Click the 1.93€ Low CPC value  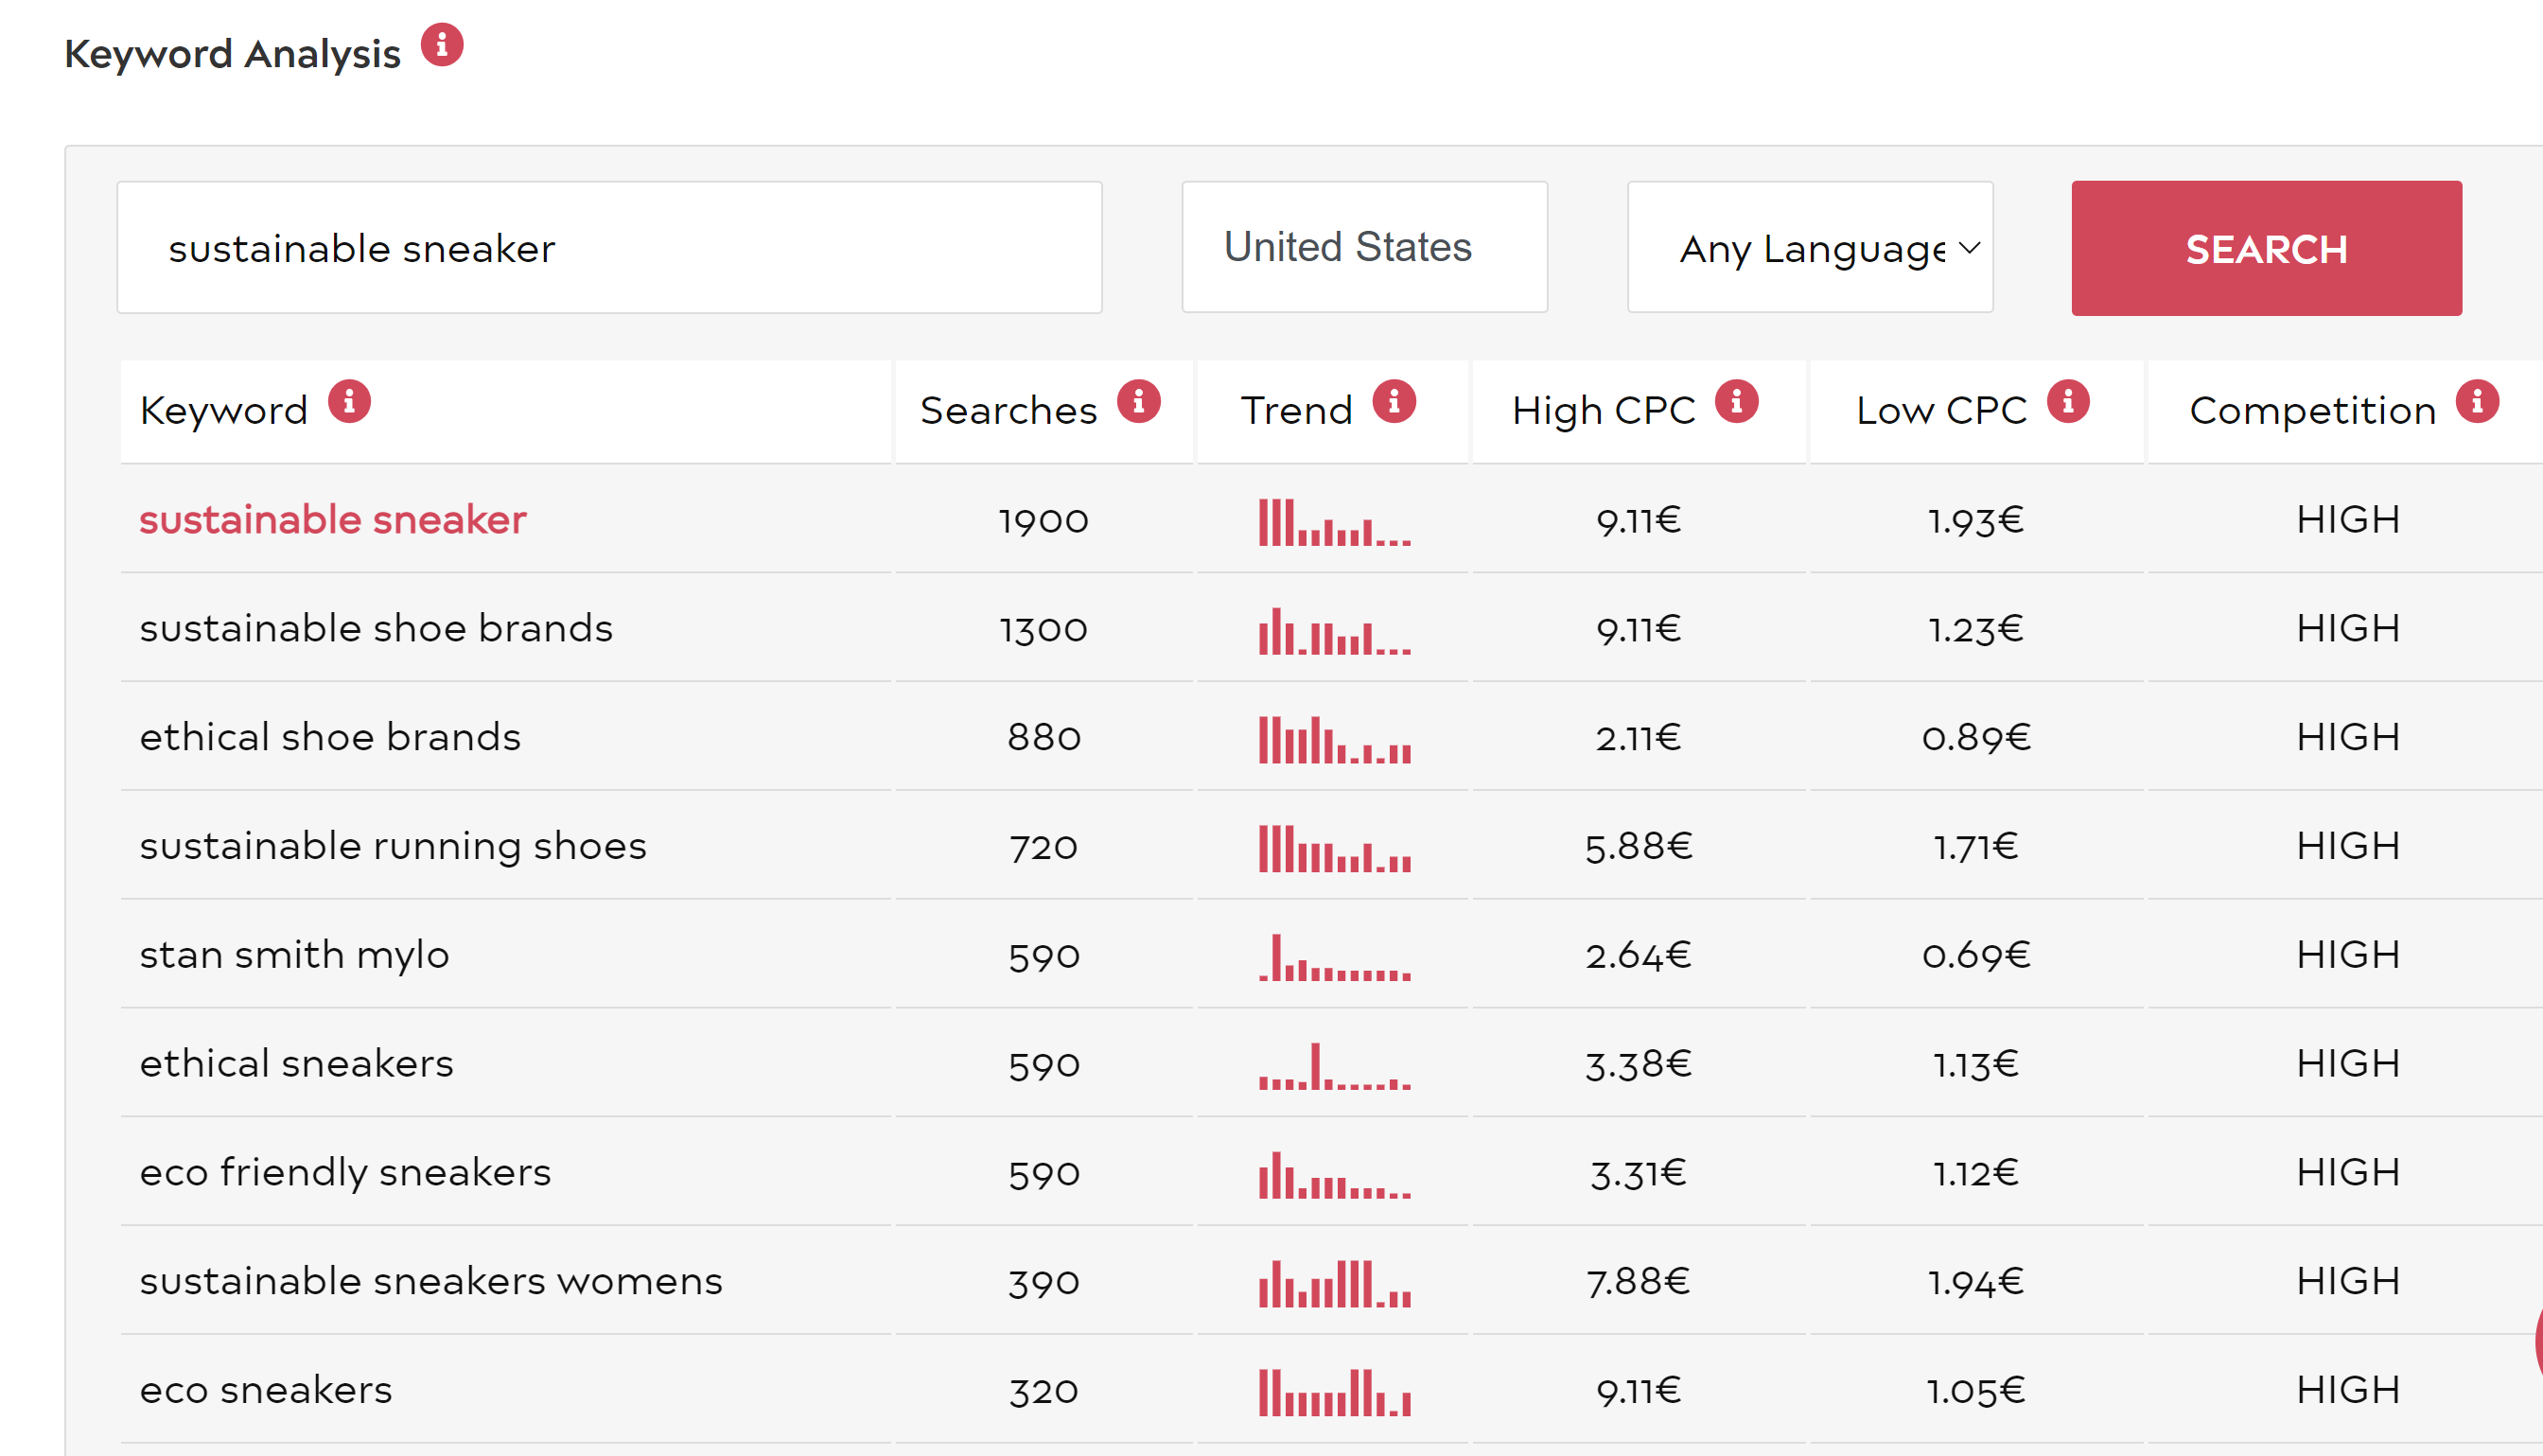coord(1975,521)
